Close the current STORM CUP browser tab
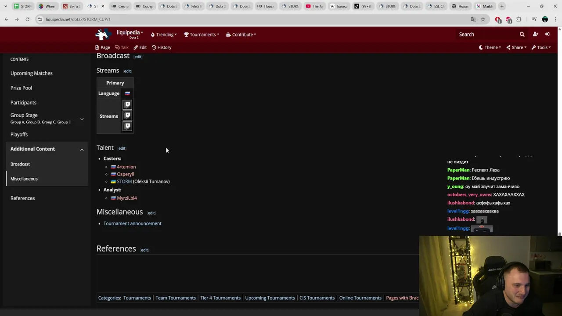Screen dimensions: 562x316 point(103,6)
